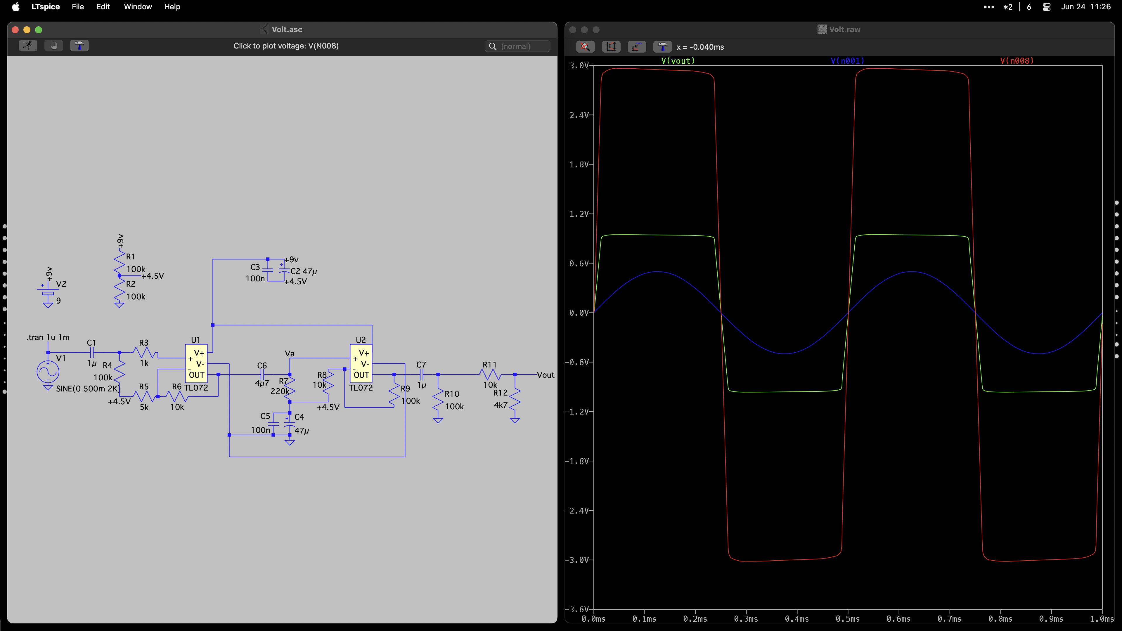Open the Help menu
Image resolution: width=1122 pixels, height=631 pixels.
tap(172, 7)
